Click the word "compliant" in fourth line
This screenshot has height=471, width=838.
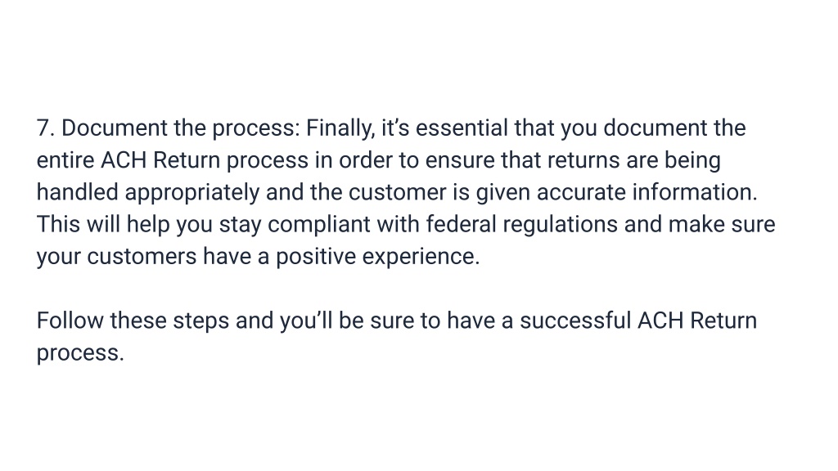pos(319,225)
